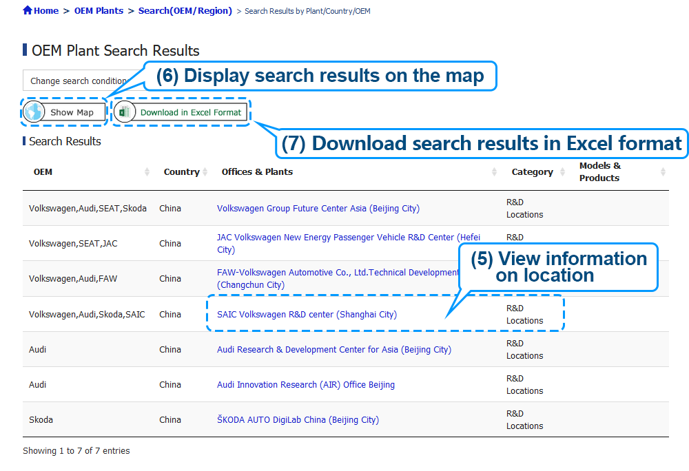
Task: Click Download in Excel Format text
Action: pyautogui.click(x=191, y=112)
